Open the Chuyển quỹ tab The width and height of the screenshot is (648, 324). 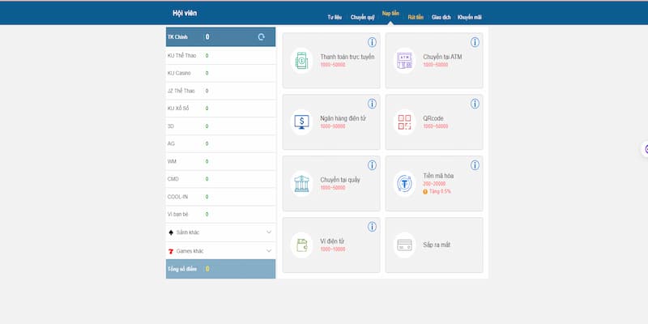[x=362, y=16]
